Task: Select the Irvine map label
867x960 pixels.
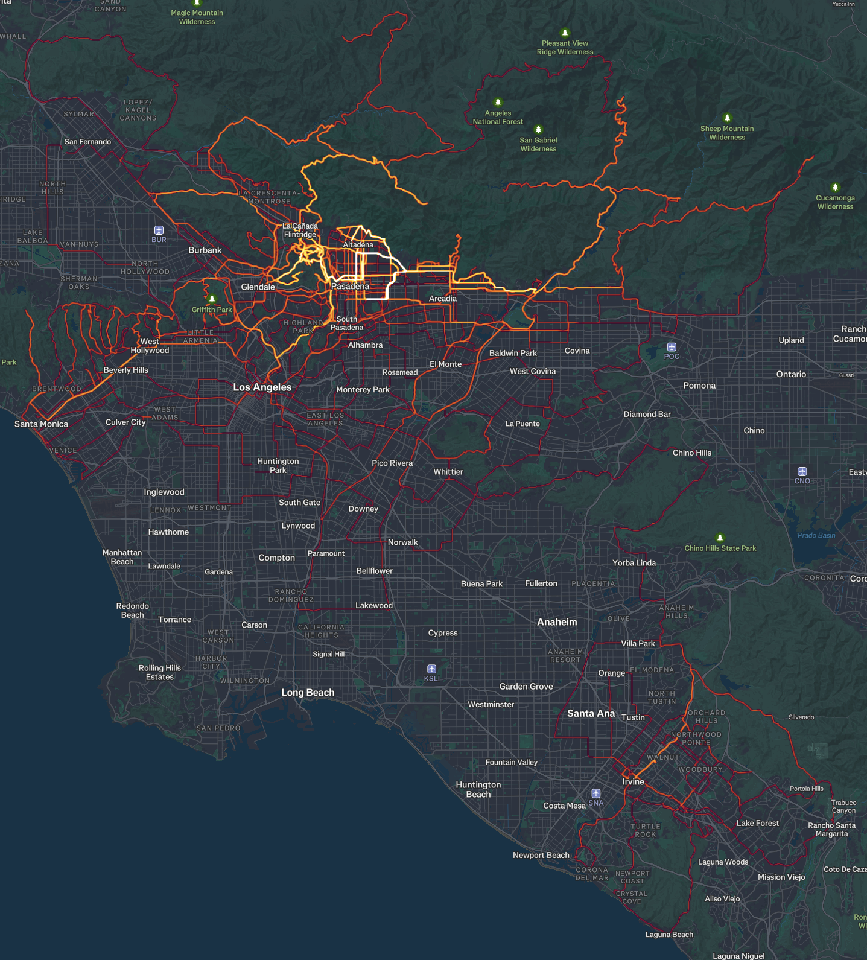Action: coord(633,782)
